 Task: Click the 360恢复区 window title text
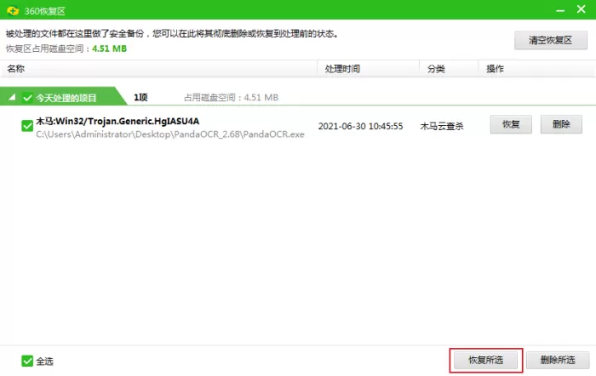pos(45,11)
